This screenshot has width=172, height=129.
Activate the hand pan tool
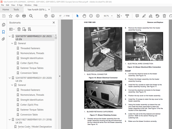point(84,16)
